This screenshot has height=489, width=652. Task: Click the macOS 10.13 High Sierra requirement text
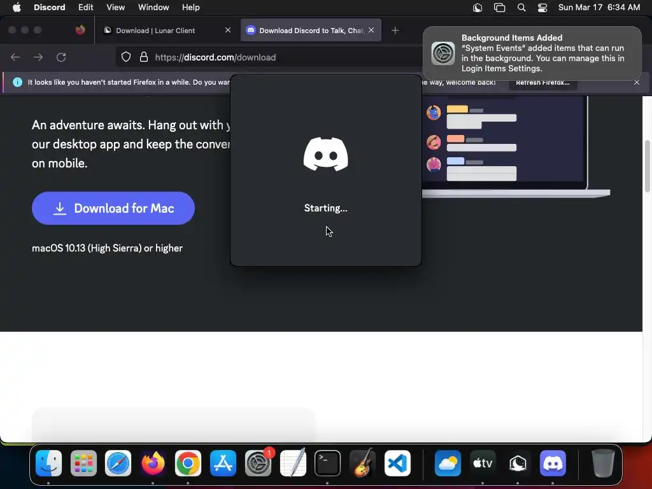(x=107, y=248)
